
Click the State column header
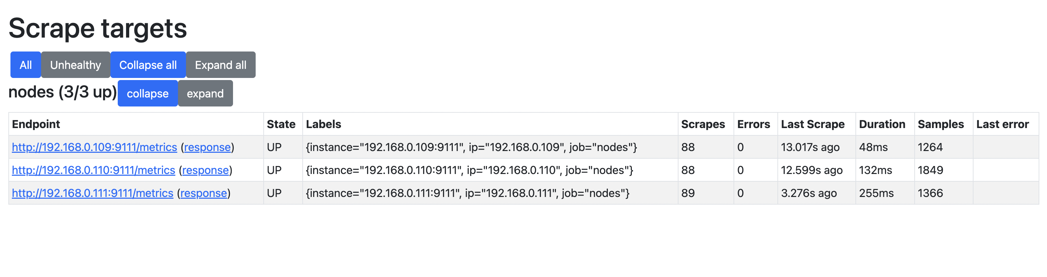(x=281, y=124)
